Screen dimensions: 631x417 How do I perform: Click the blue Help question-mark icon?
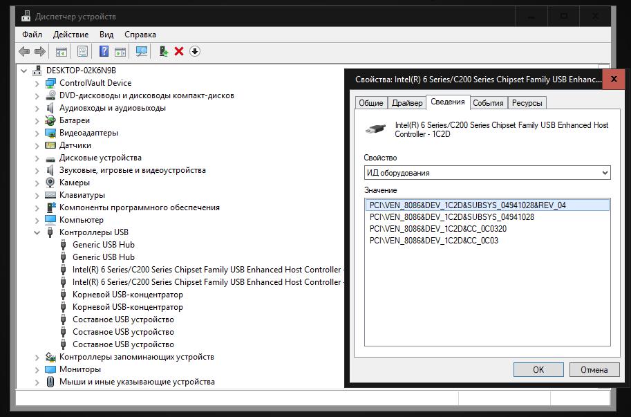104,51
